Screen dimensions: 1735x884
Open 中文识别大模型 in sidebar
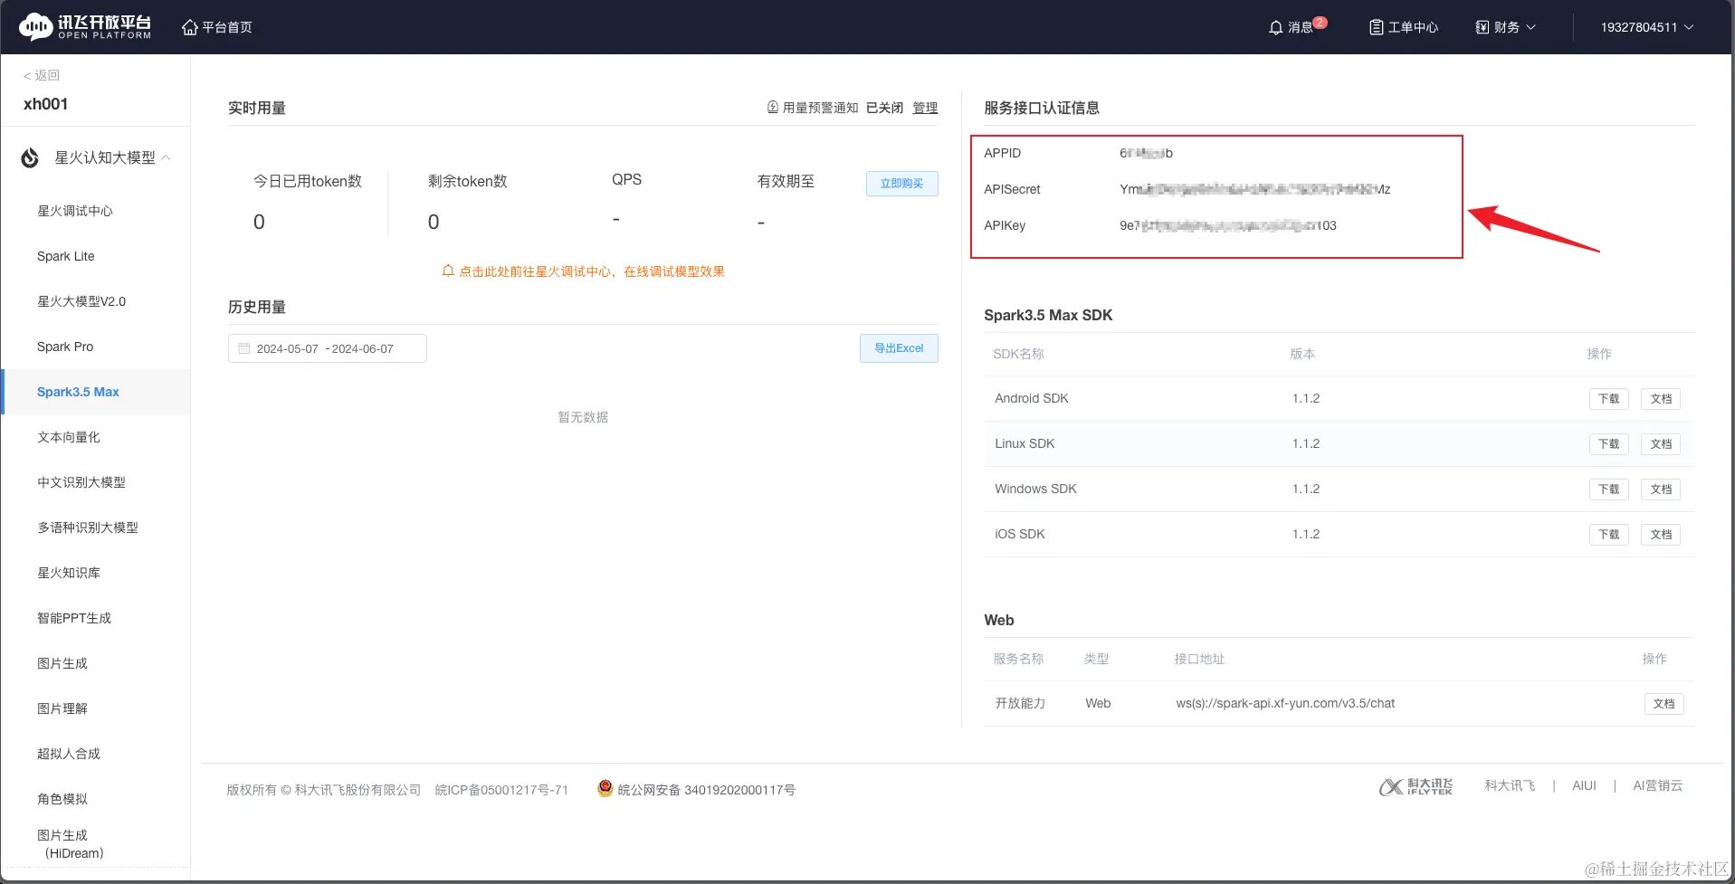[81, 482]
